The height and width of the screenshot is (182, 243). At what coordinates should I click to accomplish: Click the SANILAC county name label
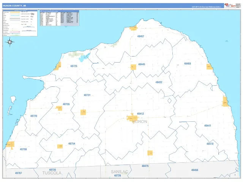tap(119, 172)
